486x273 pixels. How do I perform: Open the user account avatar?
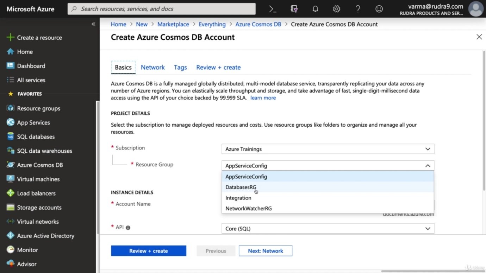coord(476,9)
